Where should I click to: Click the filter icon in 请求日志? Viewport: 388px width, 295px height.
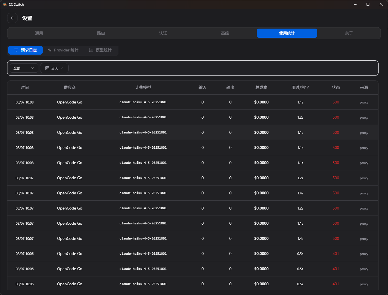click(16, 50)
